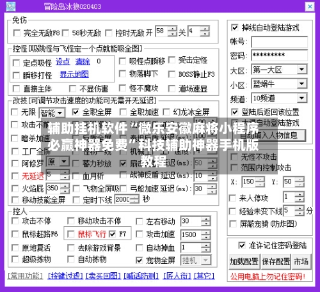
Task: Click the 密码 input field
Action: coord(279,55)
